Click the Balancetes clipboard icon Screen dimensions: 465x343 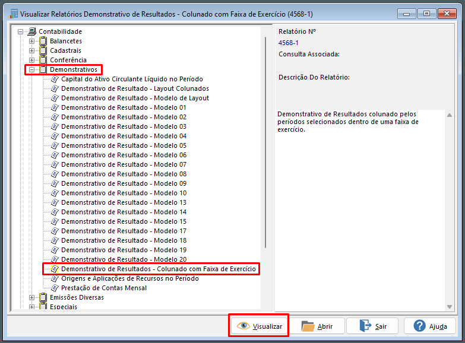click(x=43, y=41)
